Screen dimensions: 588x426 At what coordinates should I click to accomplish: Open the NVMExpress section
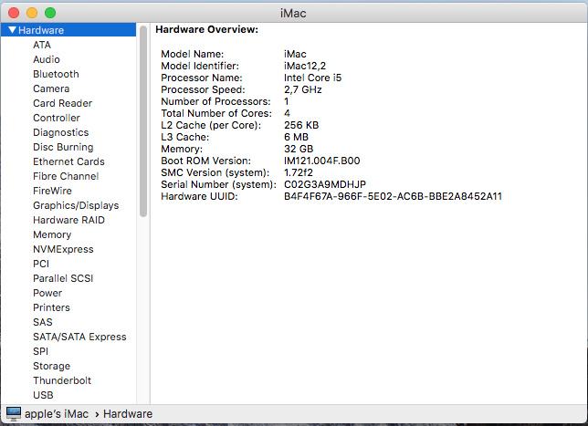63,249
